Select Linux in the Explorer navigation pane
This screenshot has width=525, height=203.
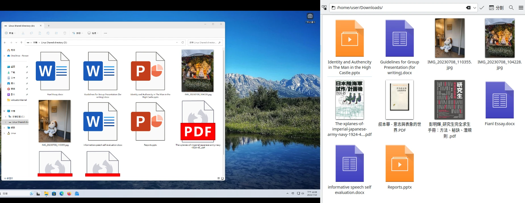pos(13,133)
